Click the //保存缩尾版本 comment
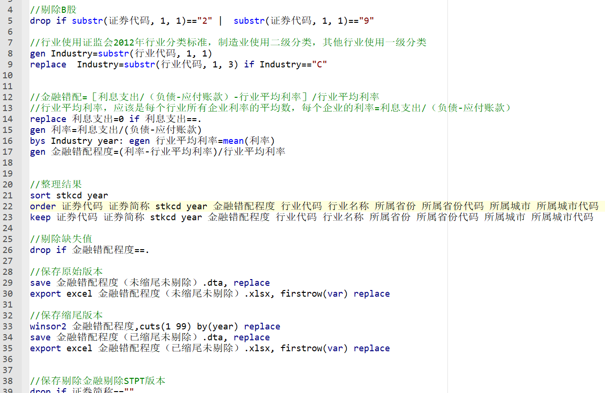The height and width of the screenshot is (393, 605). click(x=66, y=315)
